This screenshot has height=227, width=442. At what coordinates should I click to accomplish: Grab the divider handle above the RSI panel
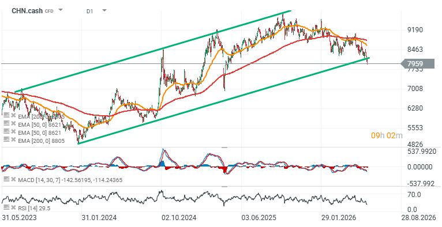224,186
